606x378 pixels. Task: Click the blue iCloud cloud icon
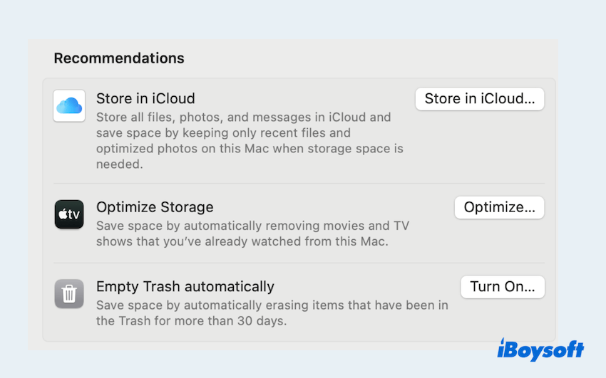click(69, 106)
